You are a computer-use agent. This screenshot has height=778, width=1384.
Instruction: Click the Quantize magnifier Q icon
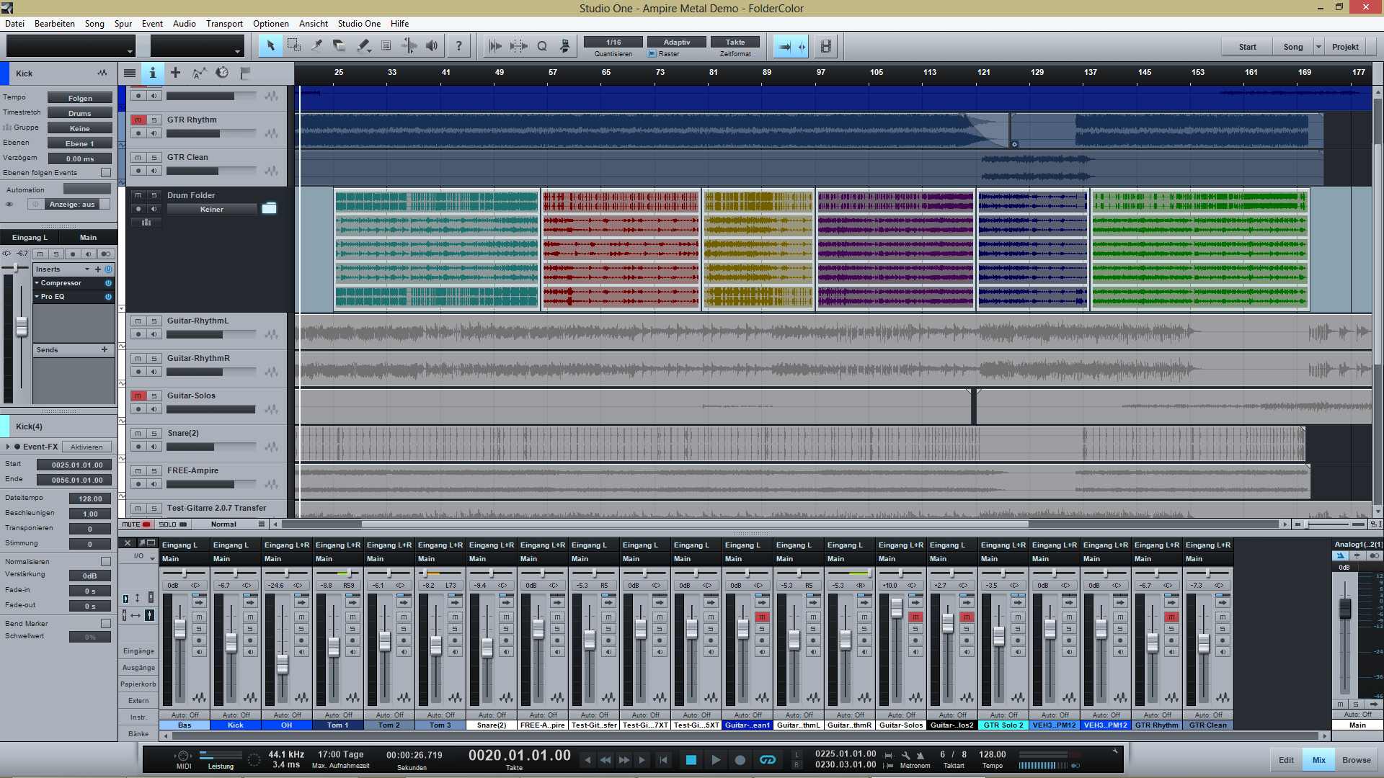542,46
